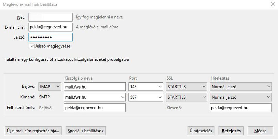Open the outgoing SSL STARTTLS dropdown
Viewport: 278px width, 139px height.
coord(187,97)
